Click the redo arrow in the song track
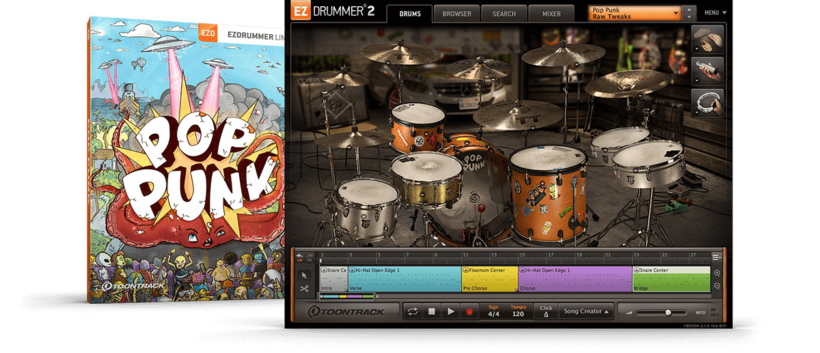Image resolution: width=820 pixels, height=353 pixels. 308,256
